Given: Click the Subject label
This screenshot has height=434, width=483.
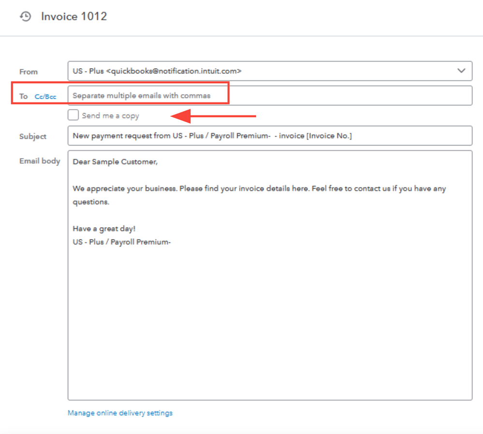Looking at the screenshot, I should pos(33,136).
